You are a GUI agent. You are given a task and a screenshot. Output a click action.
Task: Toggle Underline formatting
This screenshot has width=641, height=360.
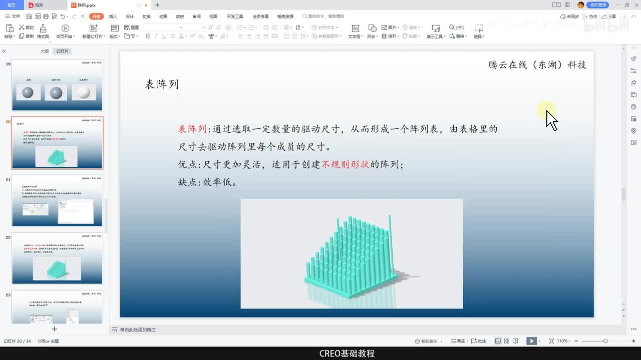(x=164, y=36)
